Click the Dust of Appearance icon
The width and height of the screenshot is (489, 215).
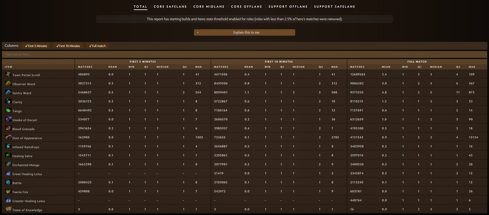(x=8, y=138)
